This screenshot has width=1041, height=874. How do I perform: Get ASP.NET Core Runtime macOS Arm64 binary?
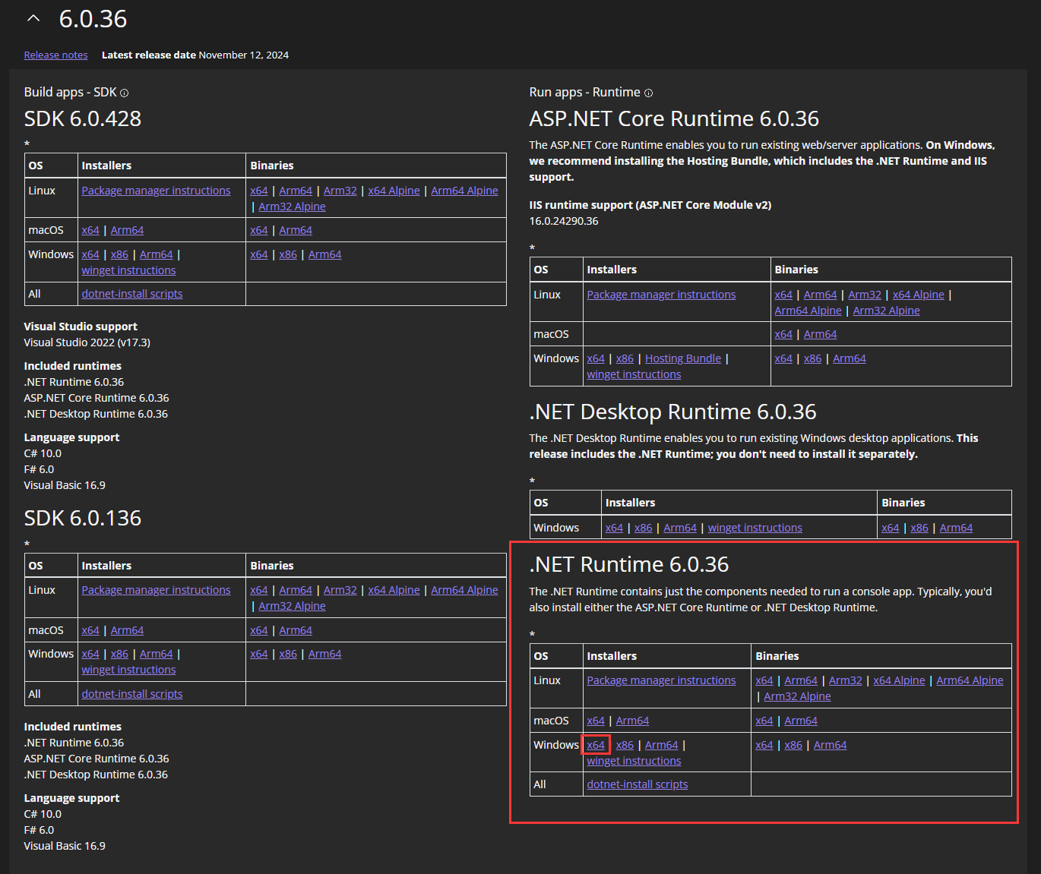pos(820,334)
